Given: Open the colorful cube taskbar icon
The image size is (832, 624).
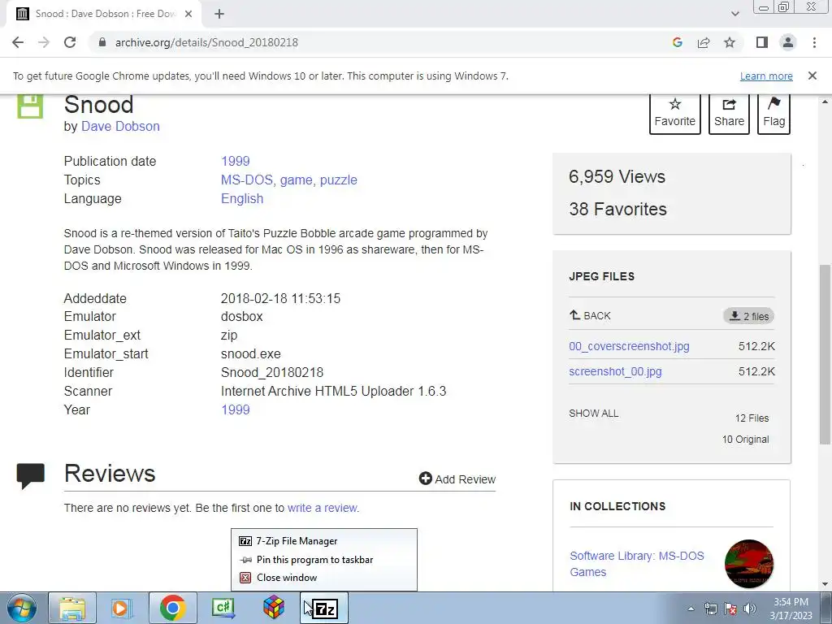Looking at the screenshot, I should 274,608.
